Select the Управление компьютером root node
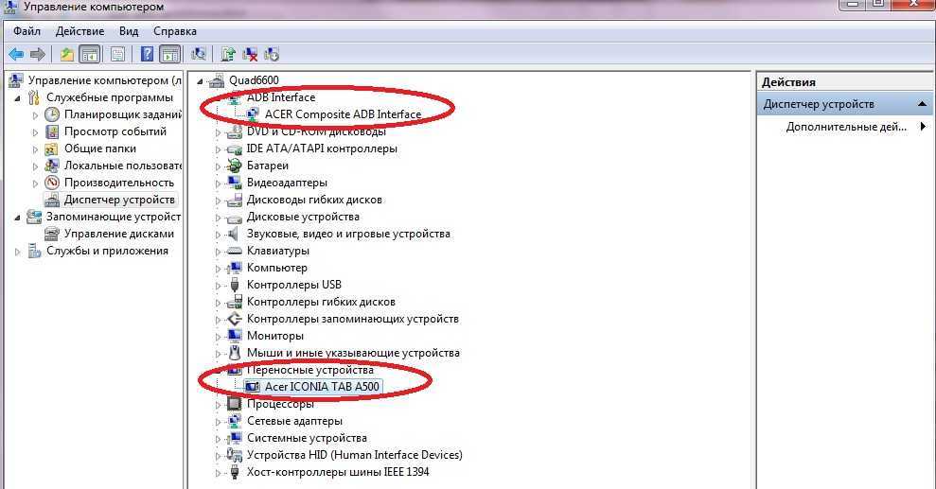Image resolution: width=936 pixels, height=489 pixels. (104, 80)
